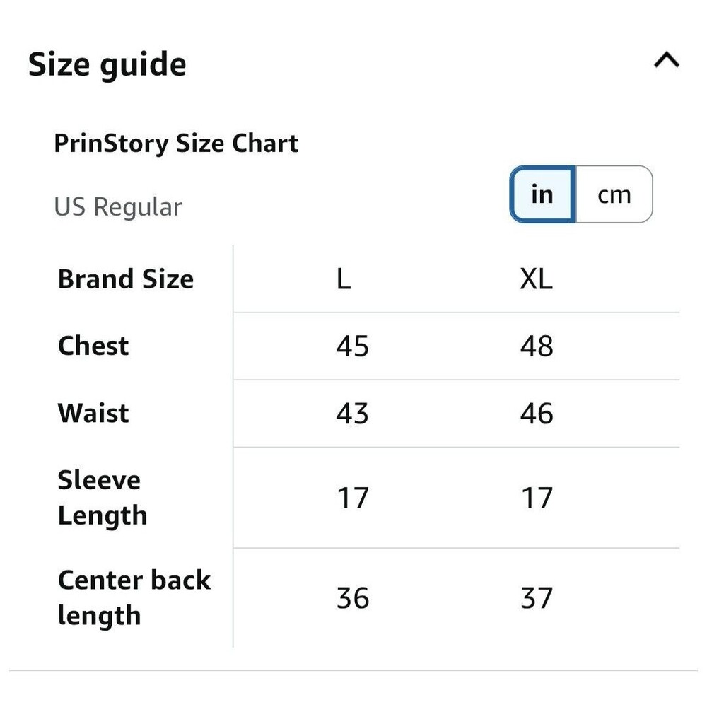The height and width of the screenshot is (707, 707).
Task: Click the center back length value 37
Action: click(537, 598)
